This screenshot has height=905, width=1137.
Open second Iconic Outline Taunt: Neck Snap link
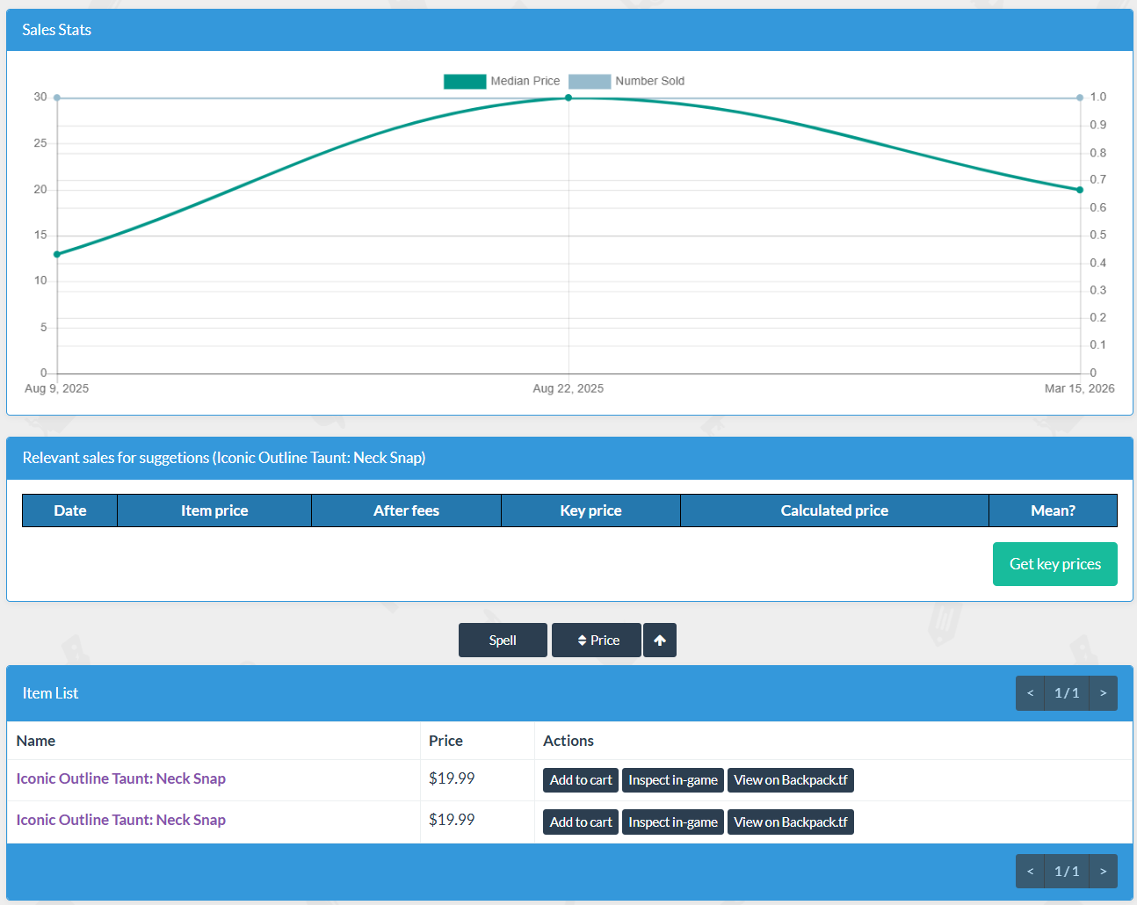pos(121,820)
